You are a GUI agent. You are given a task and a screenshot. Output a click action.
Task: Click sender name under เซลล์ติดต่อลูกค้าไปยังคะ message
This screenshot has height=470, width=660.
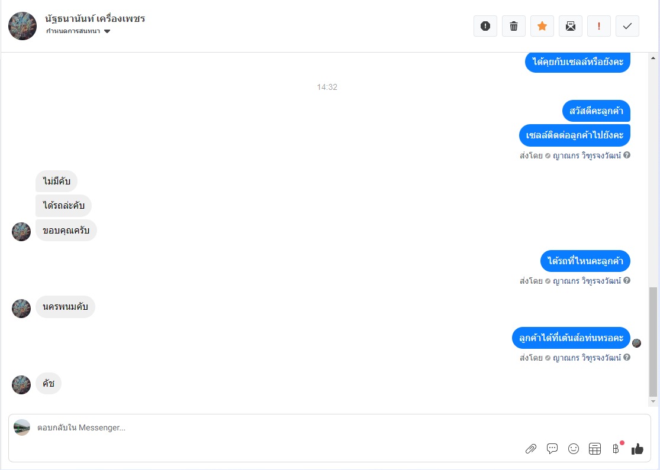pos(587,155)
